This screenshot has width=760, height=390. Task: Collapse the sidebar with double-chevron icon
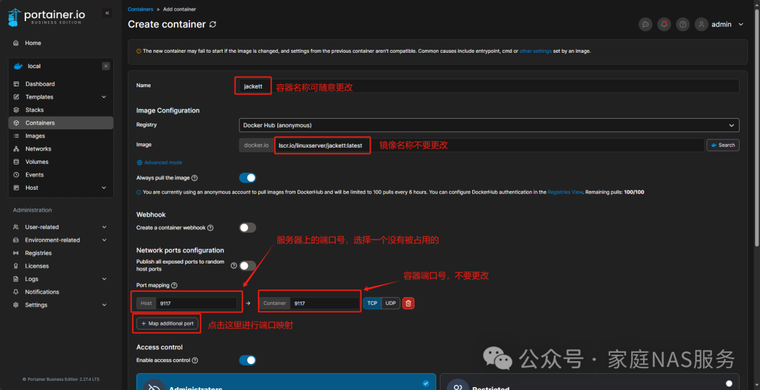click(x=107, y=13)
